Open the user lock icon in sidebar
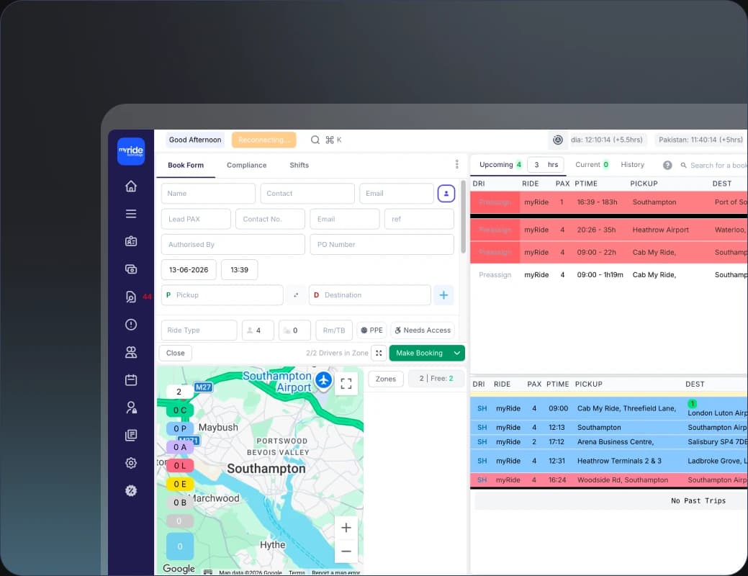This screenshot has width=748, height=576. [131, 408]
